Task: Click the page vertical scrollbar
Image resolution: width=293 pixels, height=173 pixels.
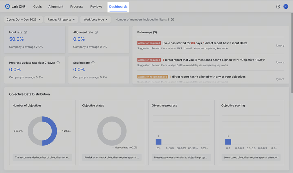Action: click(x=291, y=52)
